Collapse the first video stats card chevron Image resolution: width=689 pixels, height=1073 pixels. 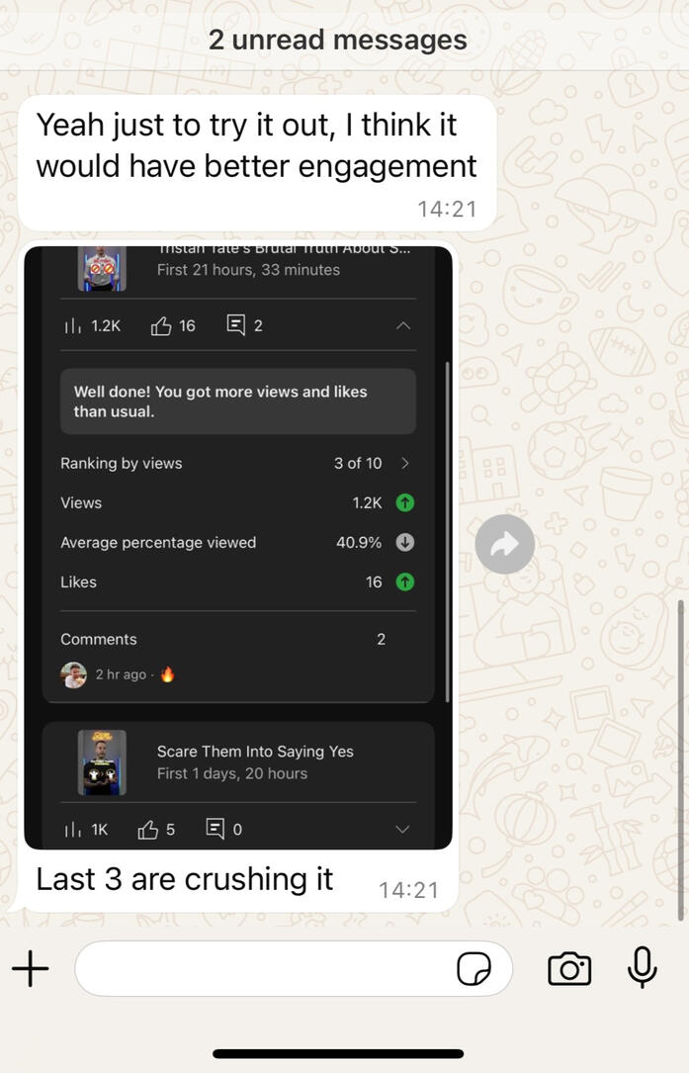(x=403, y=325)
